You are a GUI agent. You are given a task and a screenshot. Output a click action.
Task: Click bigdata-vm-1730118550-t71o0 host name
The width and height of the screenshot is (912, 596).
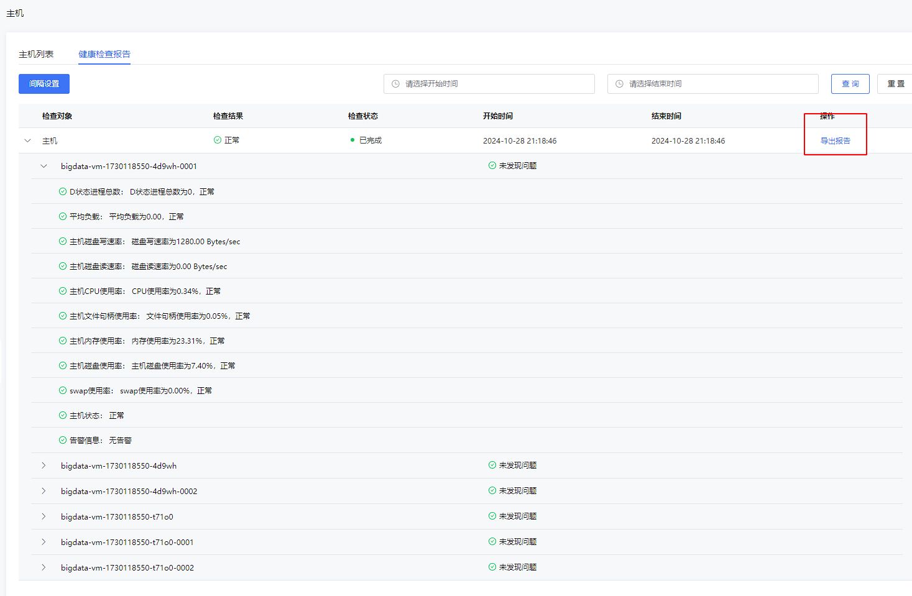click(117, 516)
